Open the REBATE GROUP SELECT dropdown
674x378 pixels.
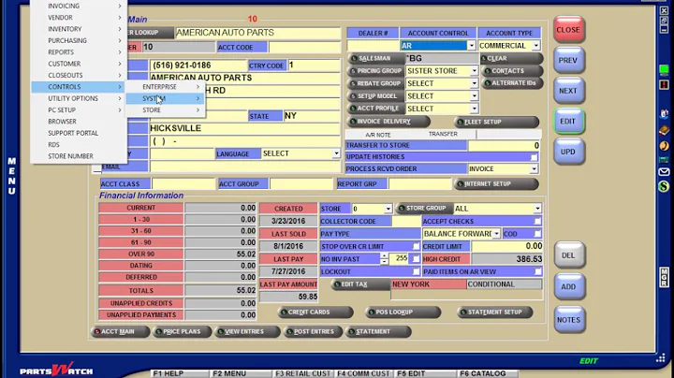point(474,83)
